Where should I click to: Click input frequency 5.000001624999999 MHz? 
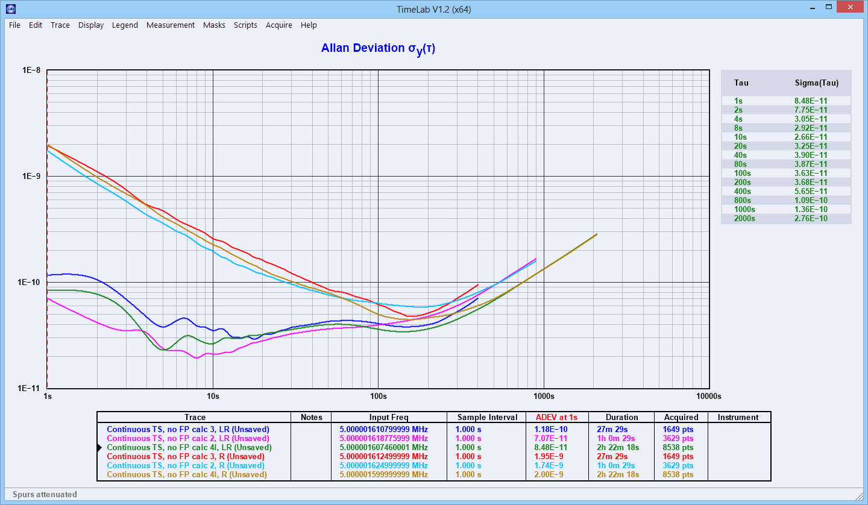(x=384, y=466)
